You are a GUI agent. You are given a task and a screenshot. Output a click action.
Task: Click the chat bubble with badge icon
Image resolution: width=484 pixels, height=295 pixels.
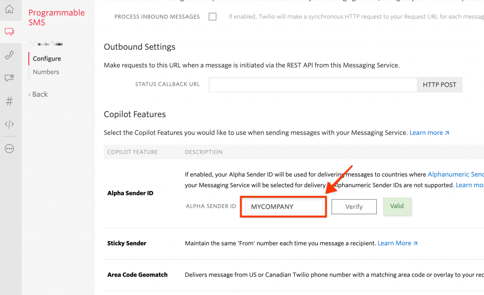point(9,78)
